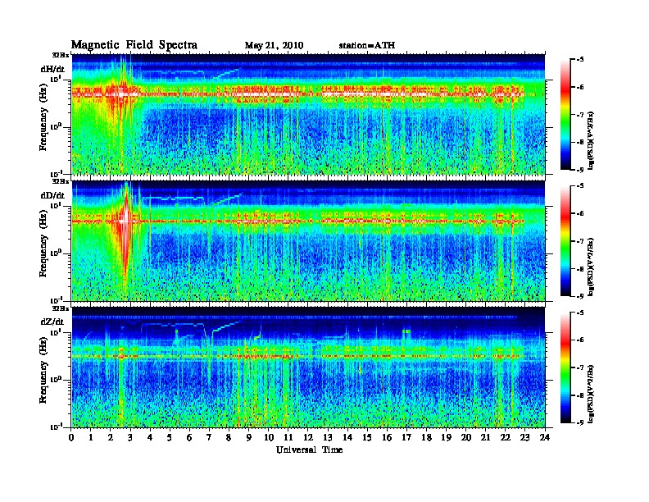
Task: Click the hour '19' tick label
Action: [x=446, y=437]
